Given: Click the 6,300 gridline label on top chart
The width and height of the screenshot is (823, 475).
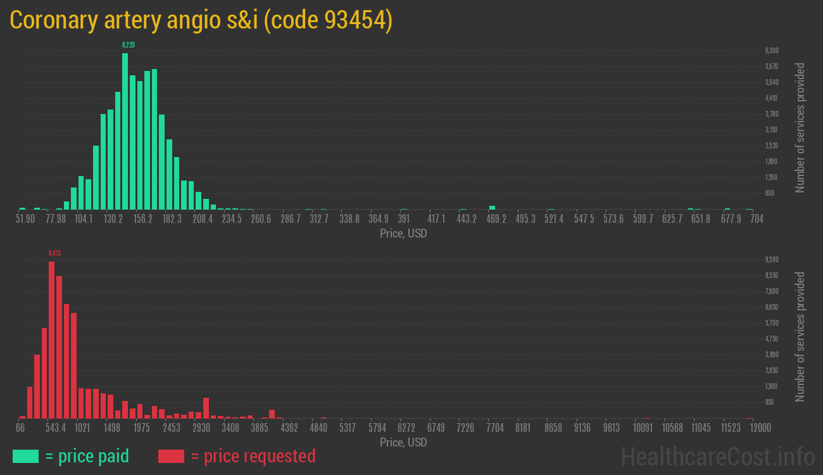Looking at the screenshot, I should pyautogui.click(x=771, y=51).
